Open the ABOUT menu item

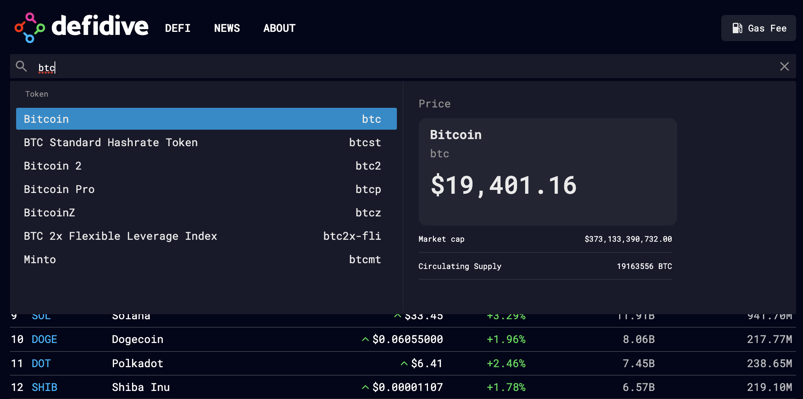tap(279, 28)
